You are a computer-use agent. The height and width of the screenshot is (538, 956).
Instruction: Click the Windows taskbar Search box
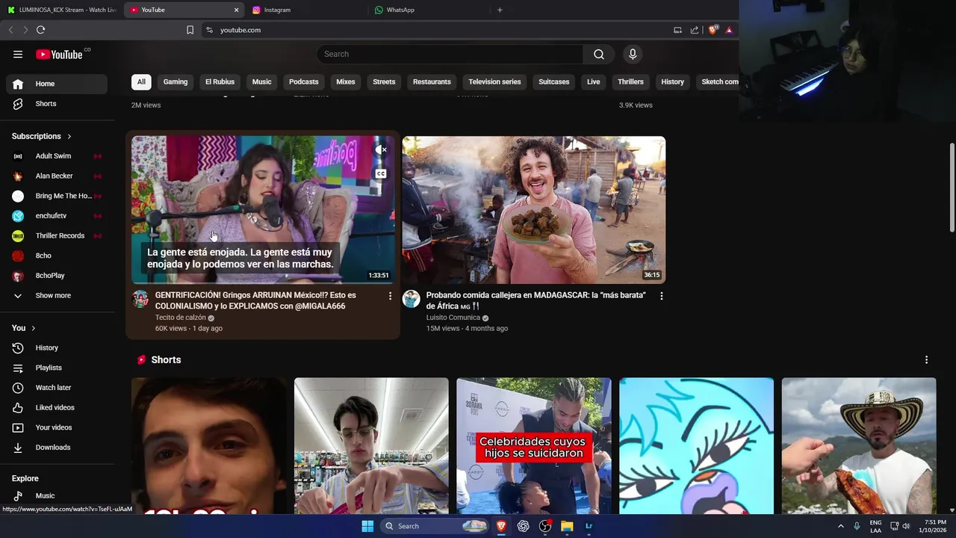point(435,526)
